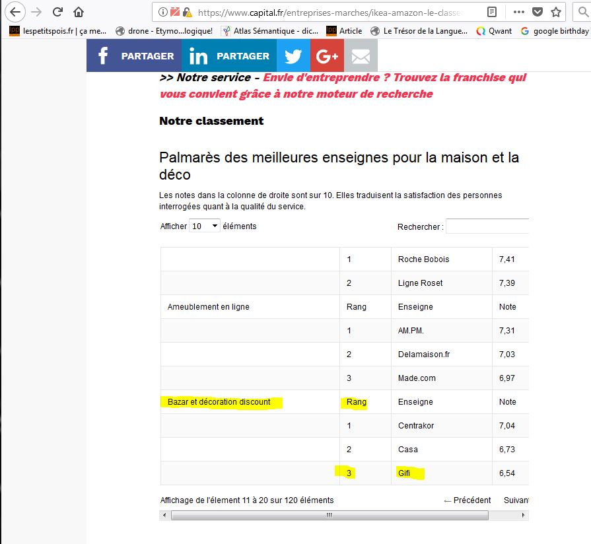This screenshot has width=591, height=544.
Task: Open lespetitspois.fr bookmark
Action: [x=57, y=31]
